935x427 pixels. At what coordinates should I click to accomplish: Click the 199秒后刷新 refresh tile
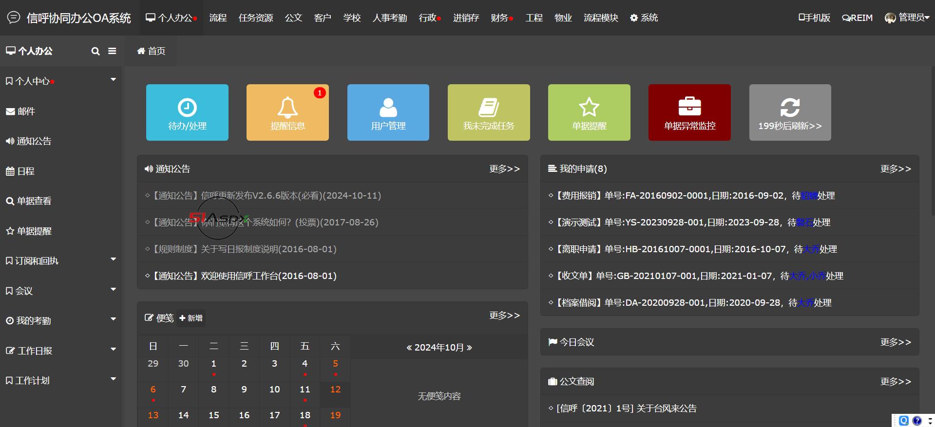(x=790, y=112)
